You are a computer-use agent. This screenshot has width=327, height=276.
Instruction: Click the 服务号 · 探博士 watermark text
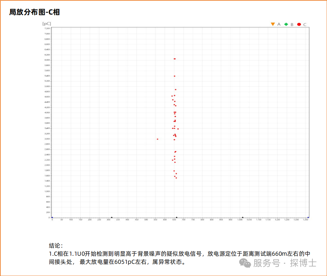click(285, 263)
